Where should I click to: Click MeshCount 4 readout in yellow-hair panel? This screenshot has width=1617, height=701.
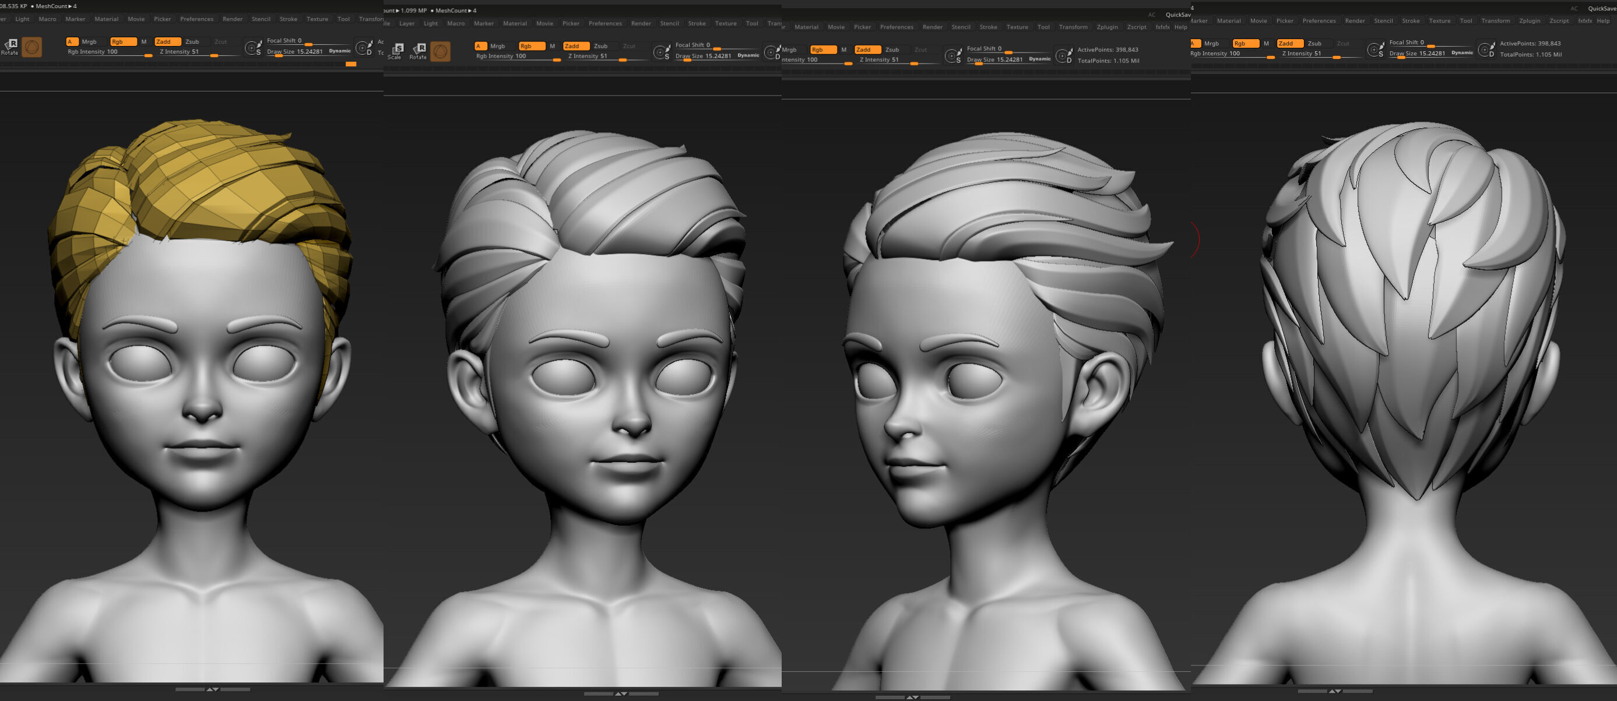point(55,6)
